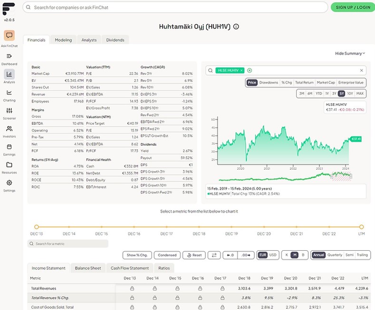Screen dimensions: 375x310
Task: Click lock icon for Total Revenues Dec '13
Action: (132, 289)
